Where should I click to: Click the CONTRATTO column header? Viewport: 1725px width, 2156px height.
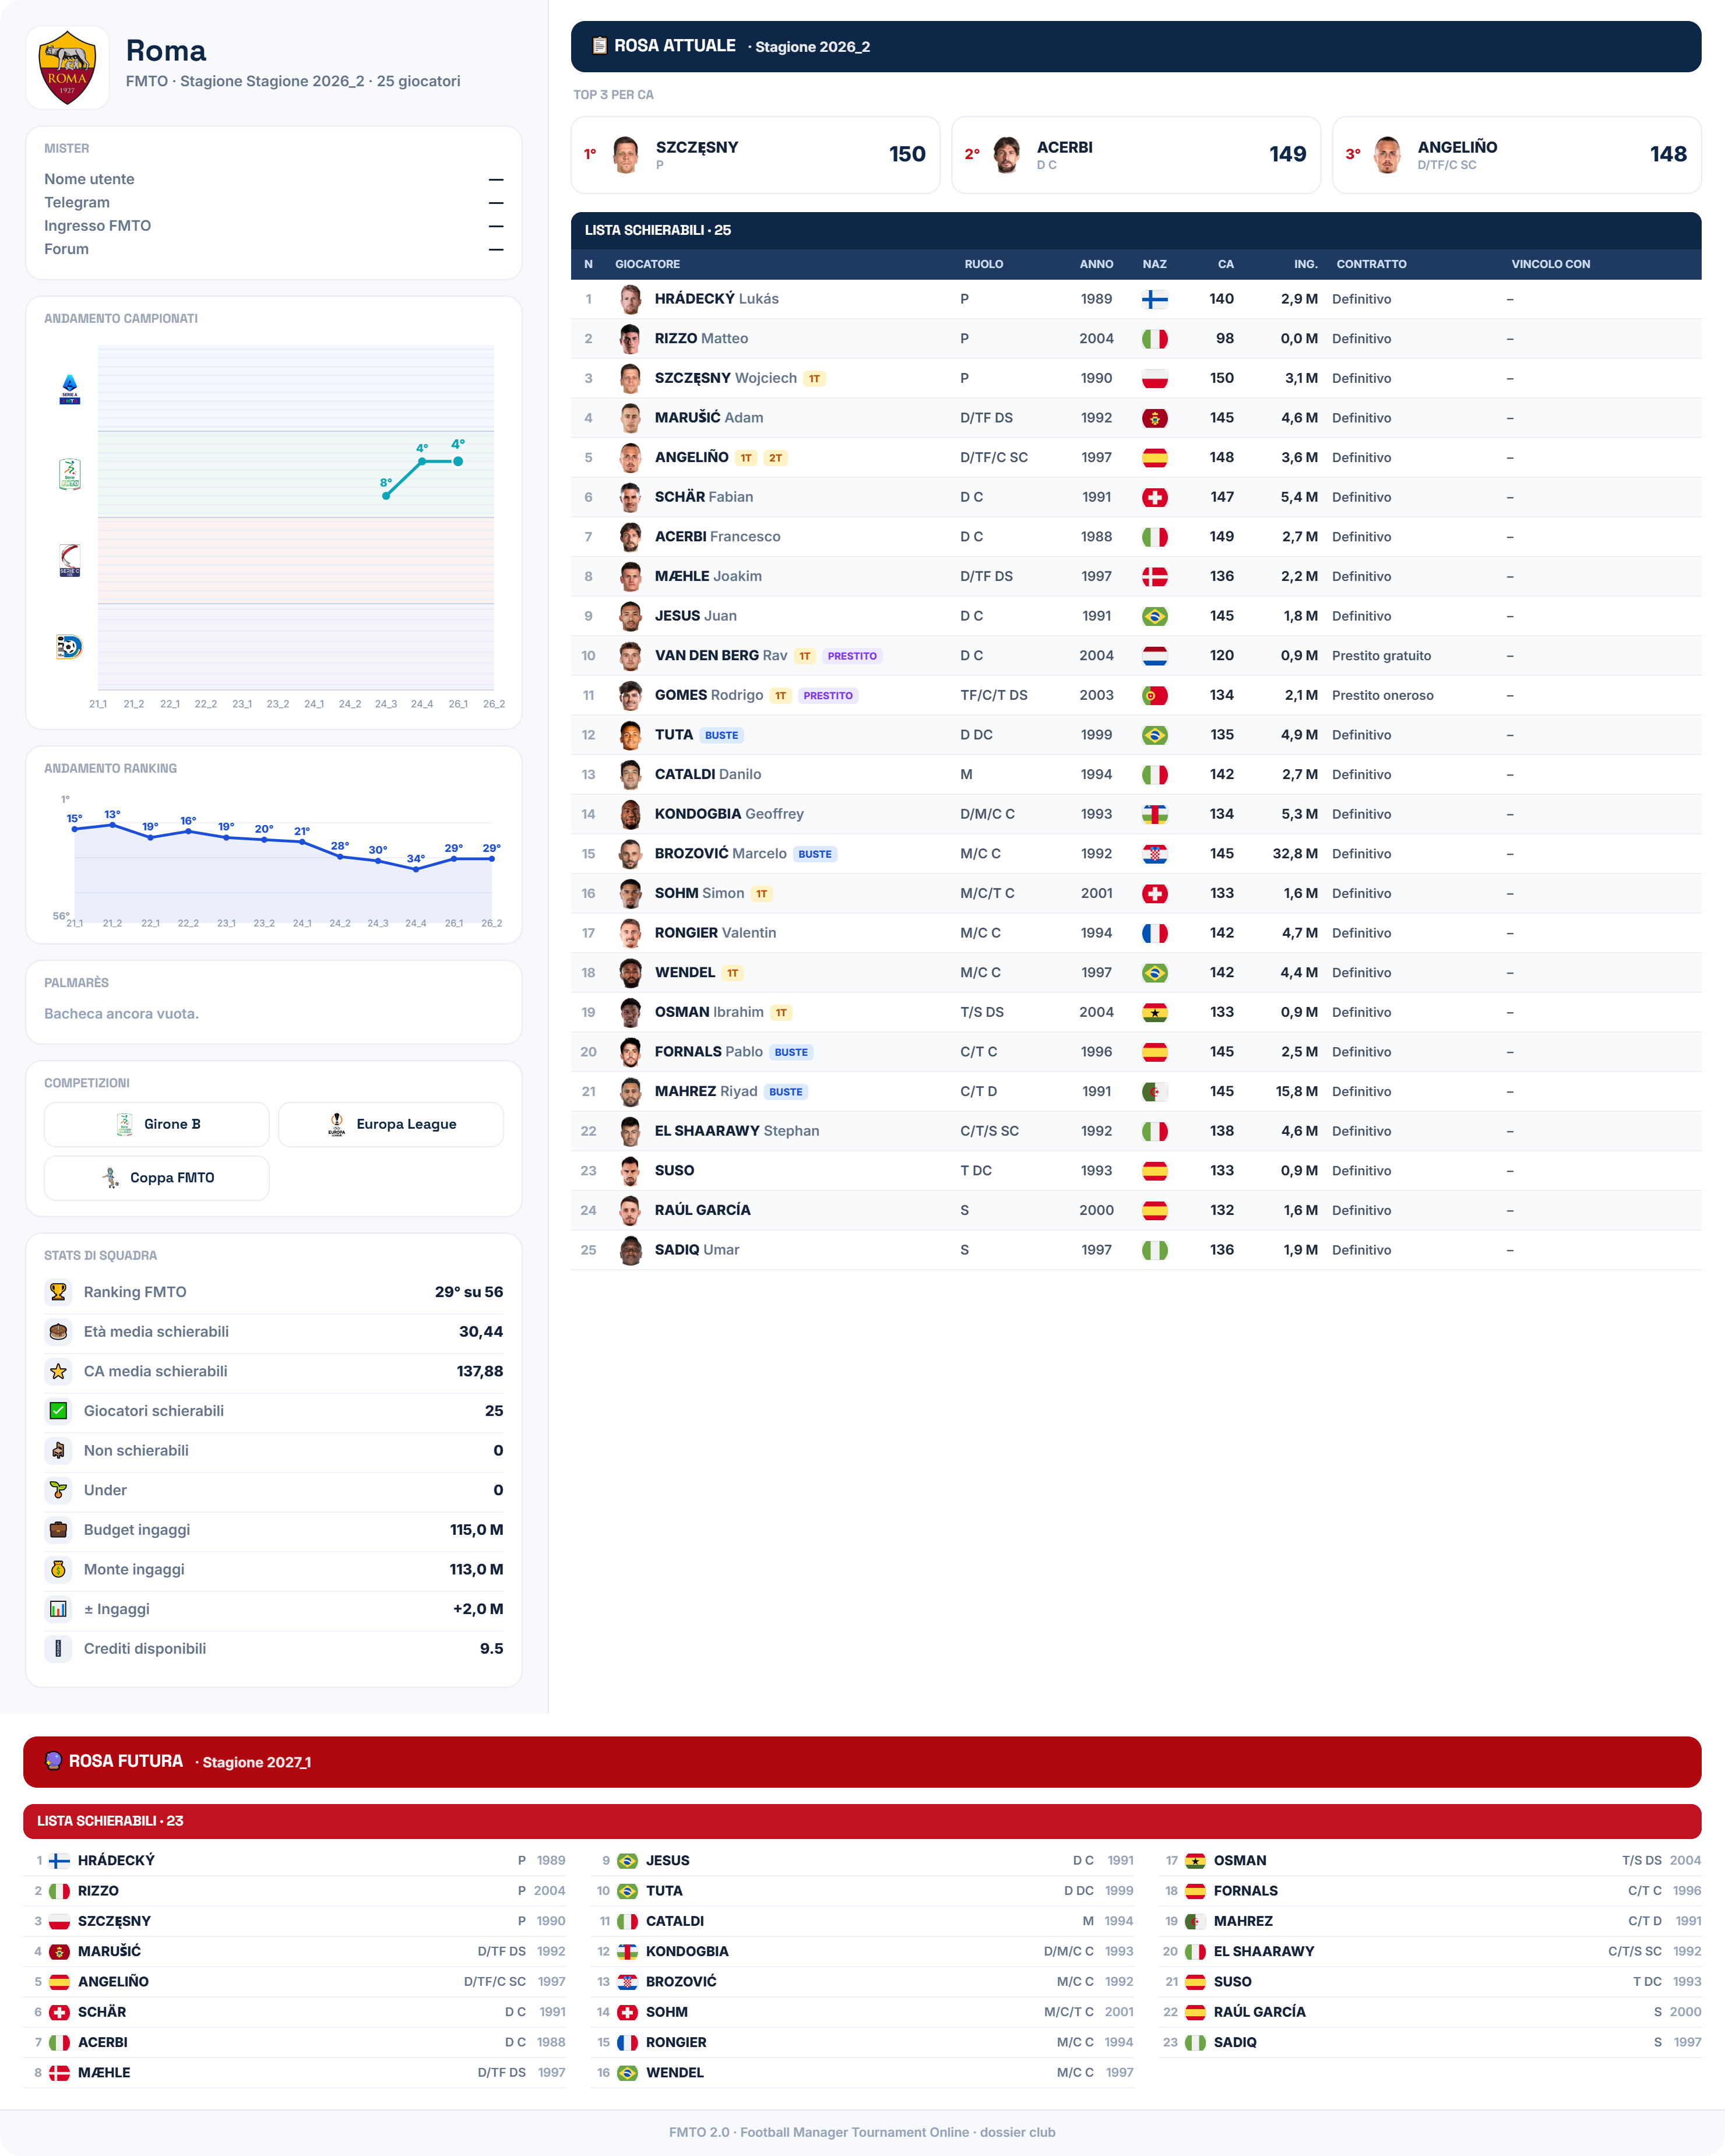click(x=1371, y=264)
